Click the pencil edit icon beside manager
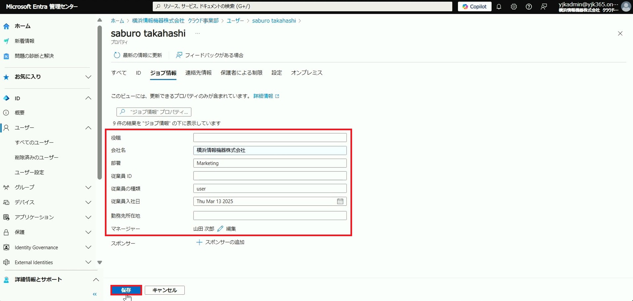This screenshot has height=301, width=633. (x=220, y=229)
